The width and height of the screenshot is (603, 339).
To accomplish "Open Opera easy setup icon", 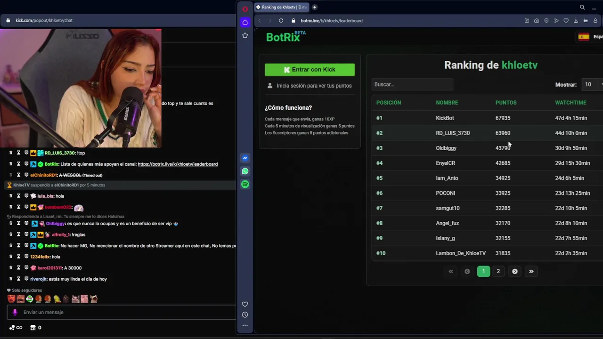I will point(586,21).
